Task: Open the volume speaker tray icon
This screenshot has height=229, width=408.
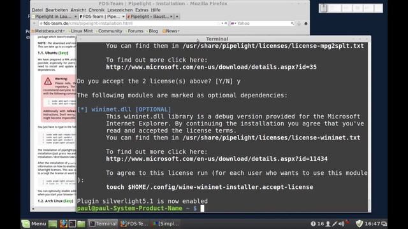Action: point(342,223)
